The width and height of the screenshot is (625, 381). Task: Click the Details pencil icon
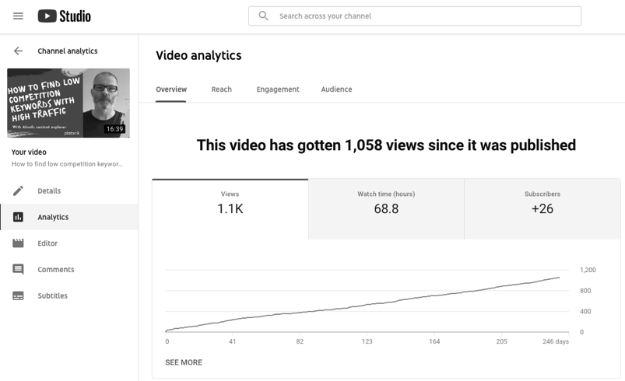coord(18,191)
